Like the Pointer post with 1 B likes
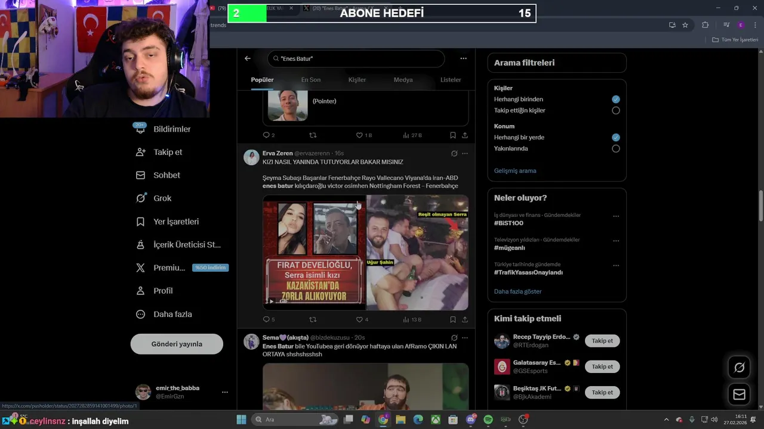This screenshot has width=764, height=429. 363,135
